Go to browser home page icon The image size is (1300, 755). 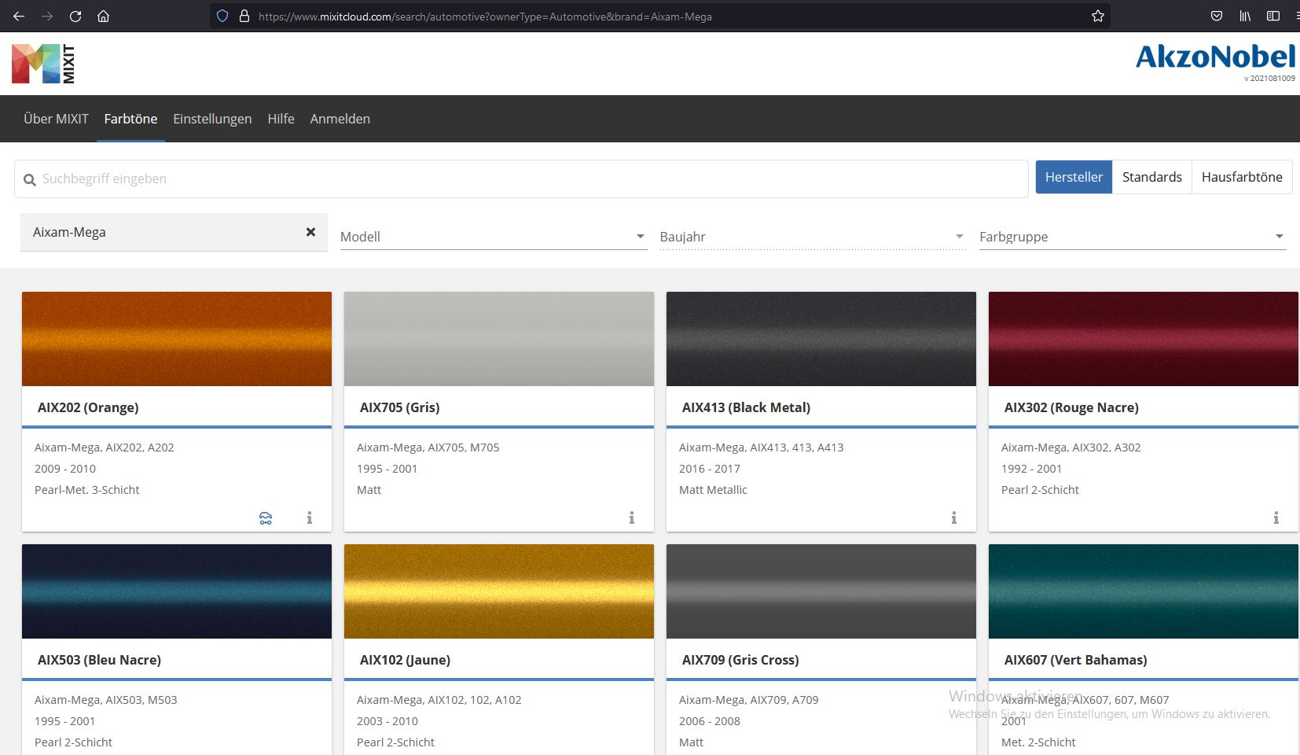103,16
